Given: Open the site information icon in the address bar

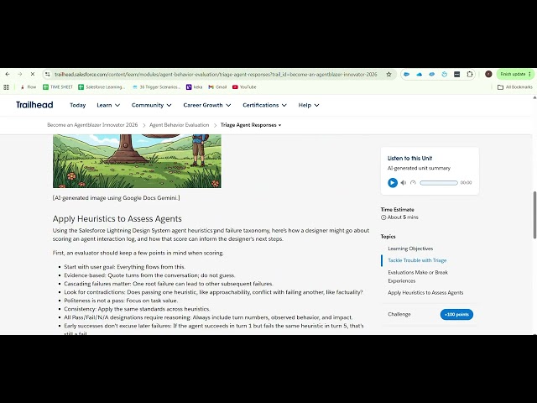Looking at the screenshot, I should 48,74.
